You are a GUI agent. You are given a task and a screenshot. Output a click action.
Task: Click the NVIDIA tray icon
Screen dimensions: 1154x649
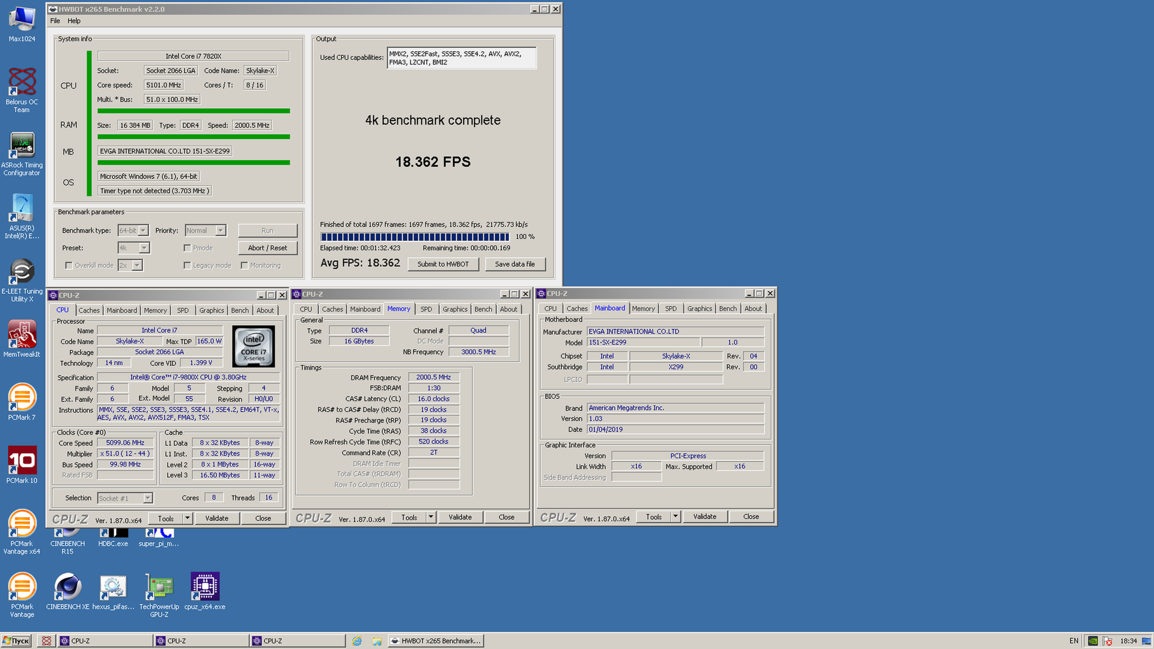(x=1093, y=641)
